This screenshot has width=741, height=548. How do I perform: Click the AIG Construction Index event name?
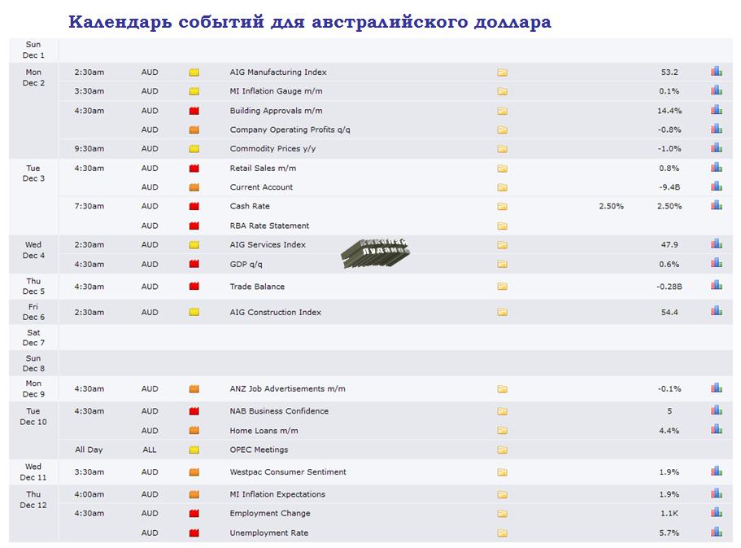click(x=275, y=312)
